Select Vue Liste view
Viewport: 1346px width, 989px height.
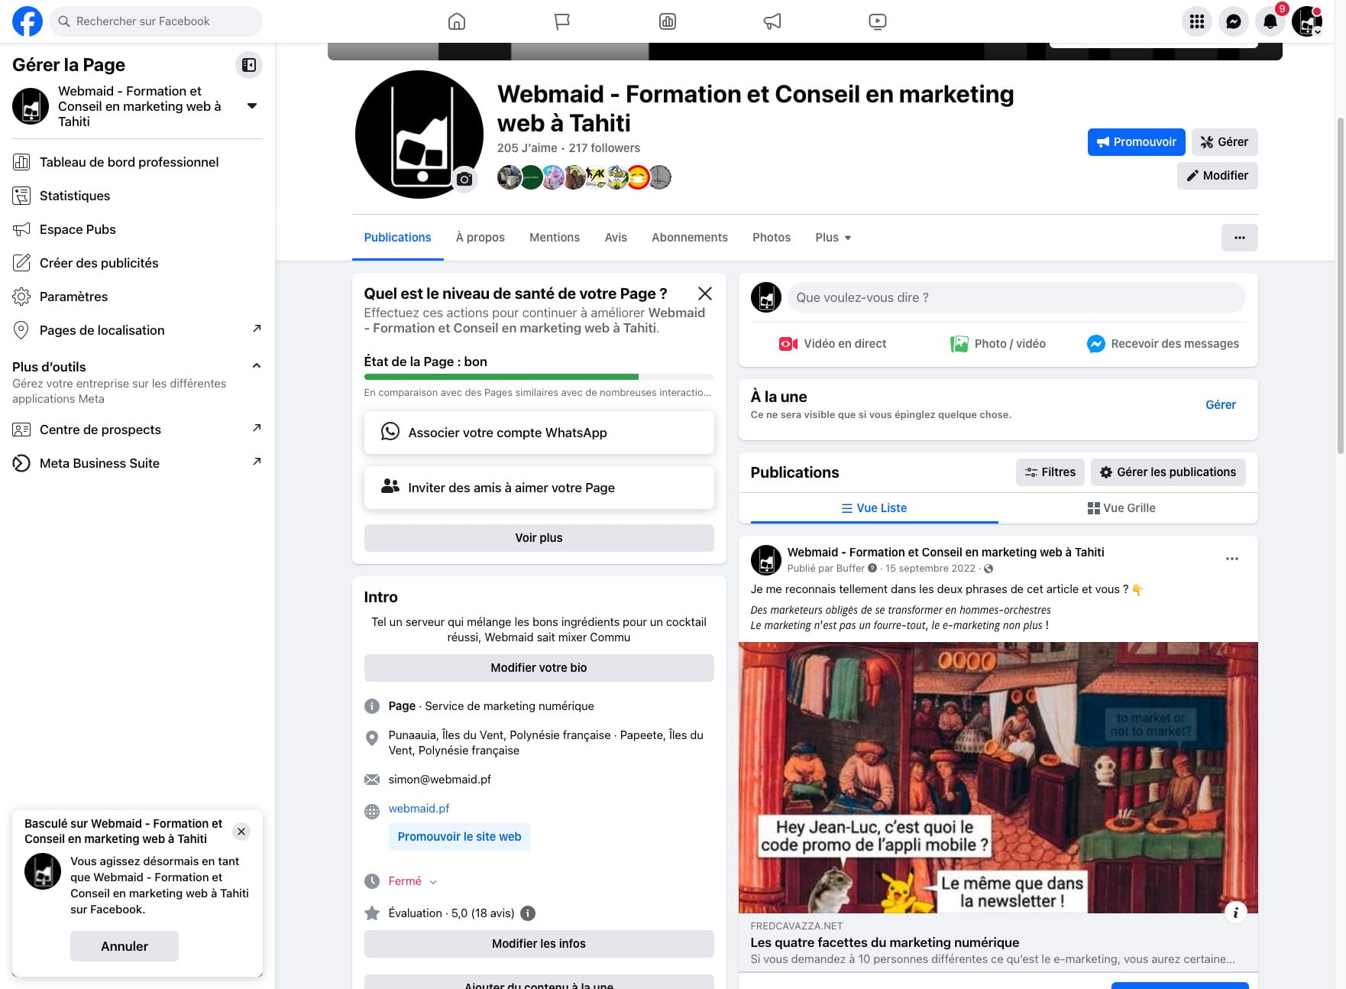[x=874, y=508]
